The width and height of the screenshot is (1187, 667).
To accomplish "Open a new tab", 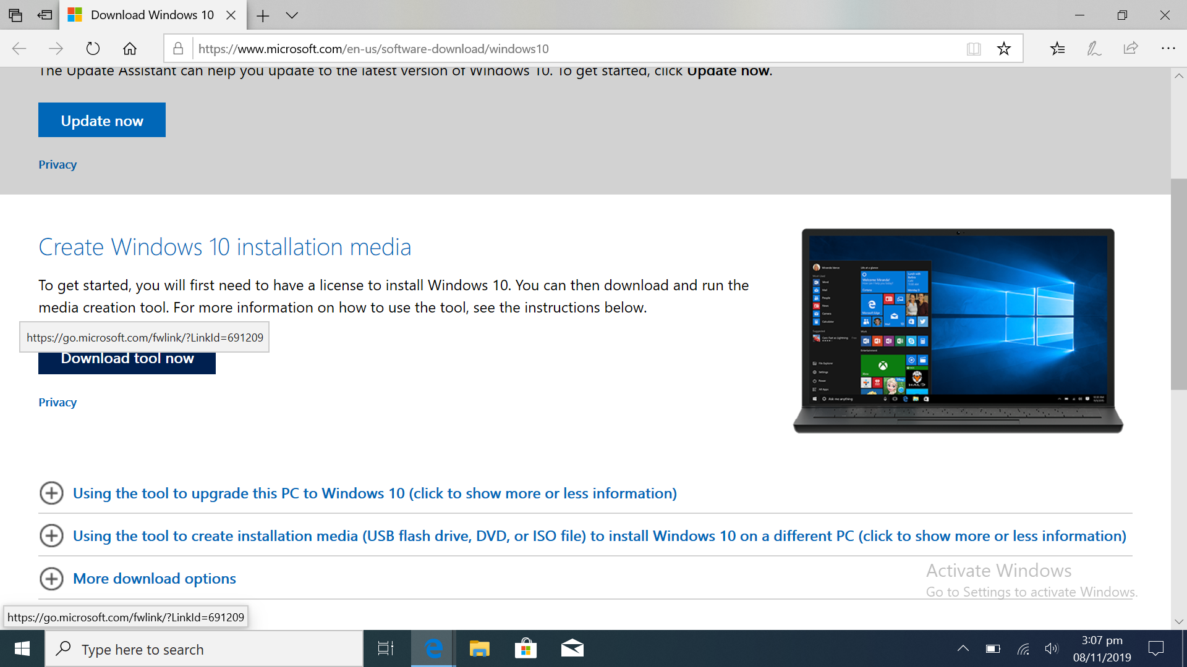I will [263, 15].
